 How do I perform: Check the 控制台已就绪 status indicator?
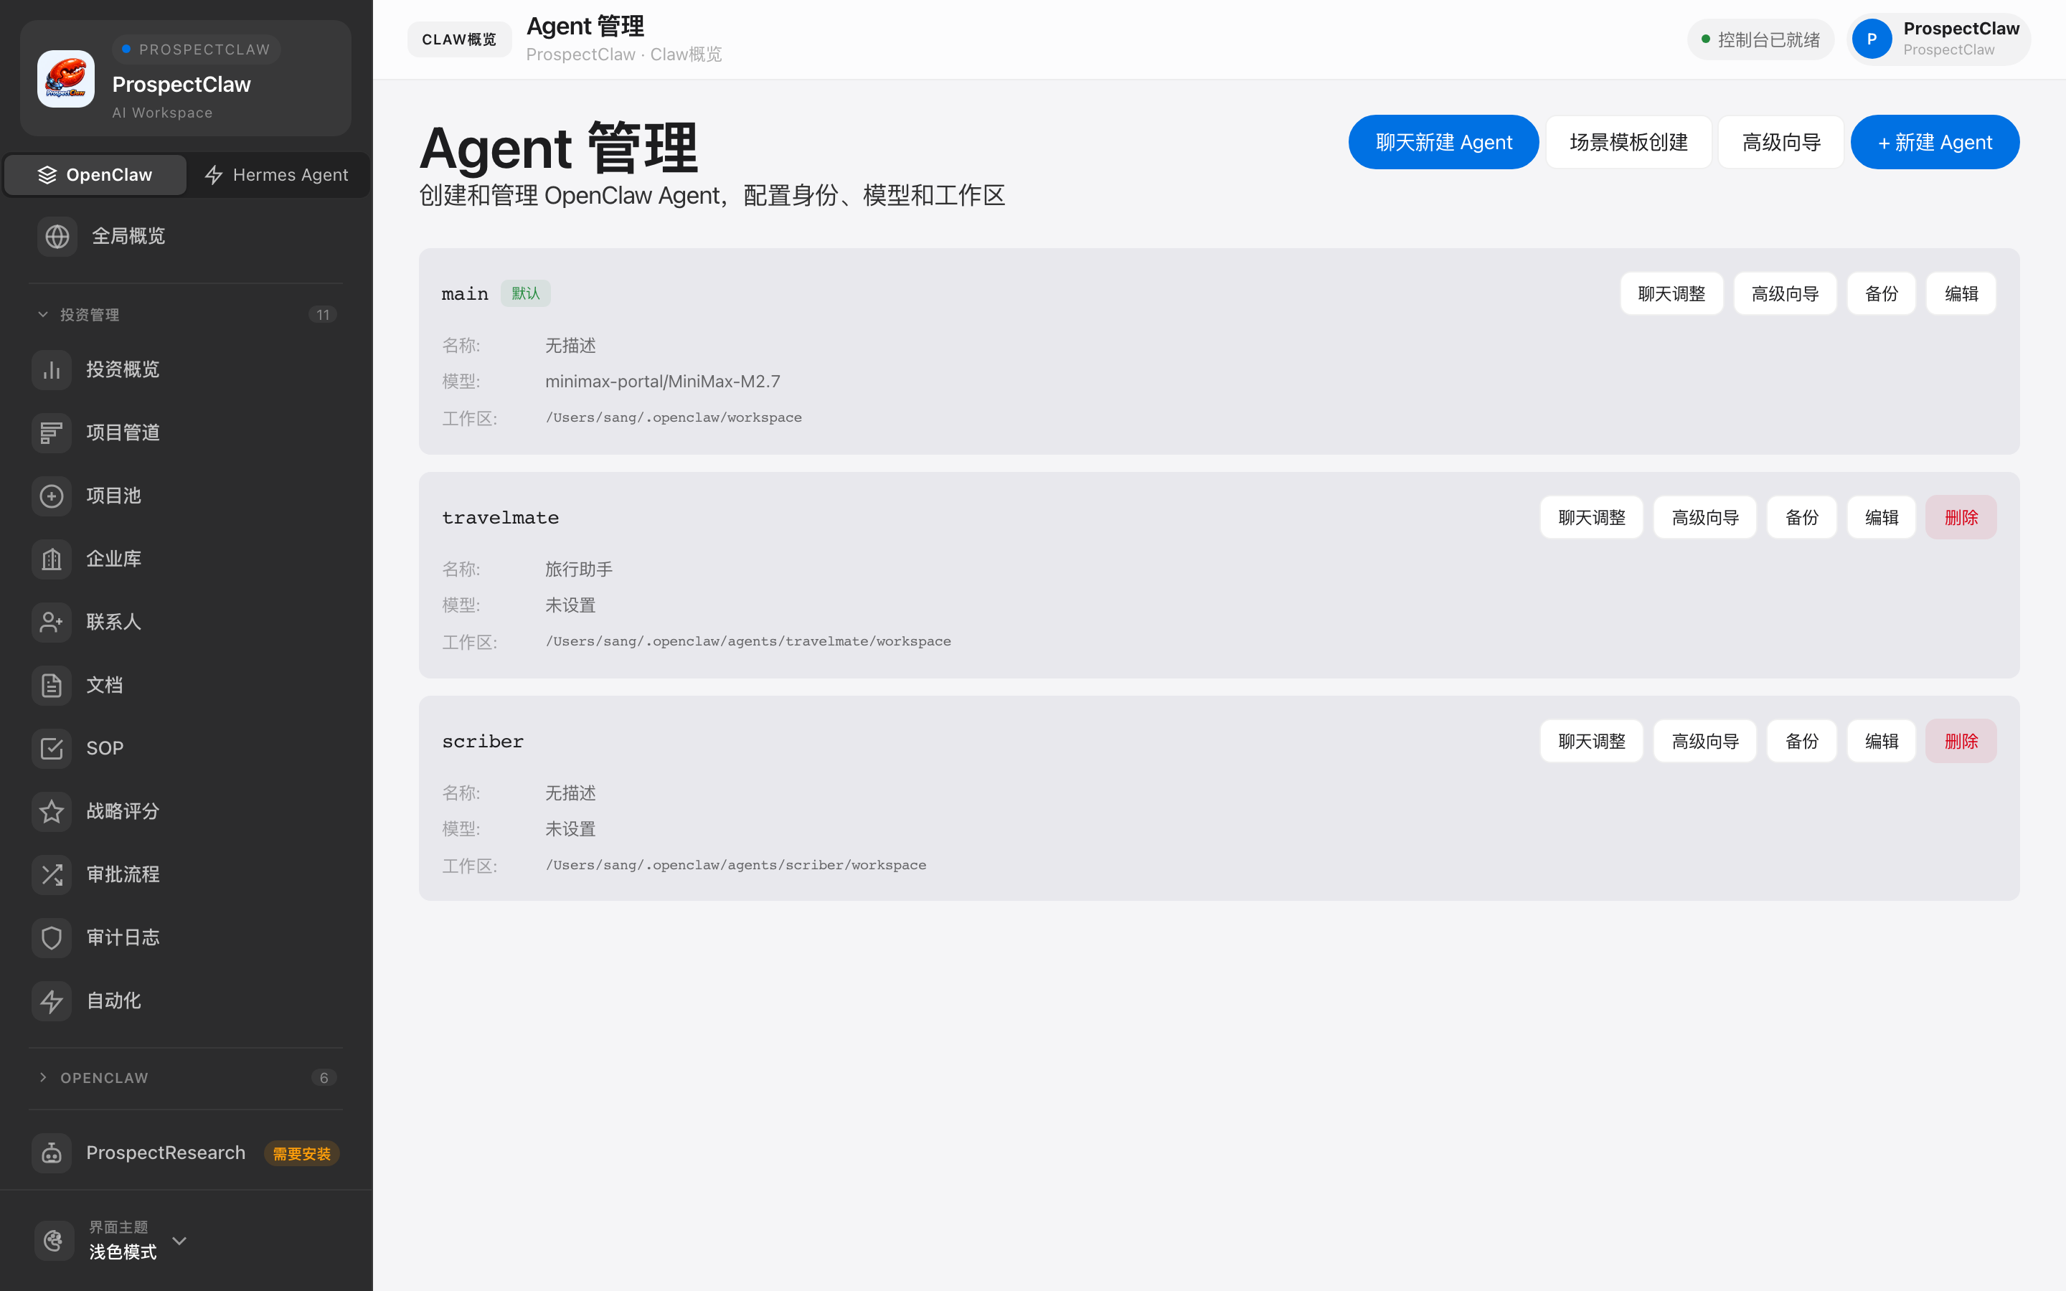(1760, 39)
